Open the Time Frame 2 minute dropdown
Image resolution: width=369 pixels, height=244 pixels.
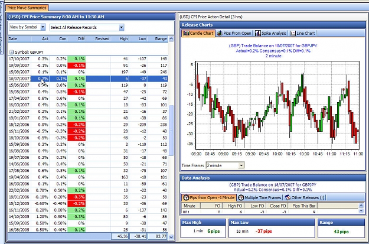click(x=241, y=165)
